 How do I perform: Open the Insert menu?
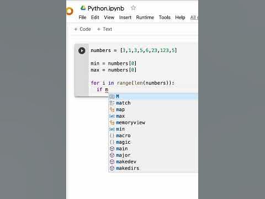pyautogui.click(x=125, y=18)
